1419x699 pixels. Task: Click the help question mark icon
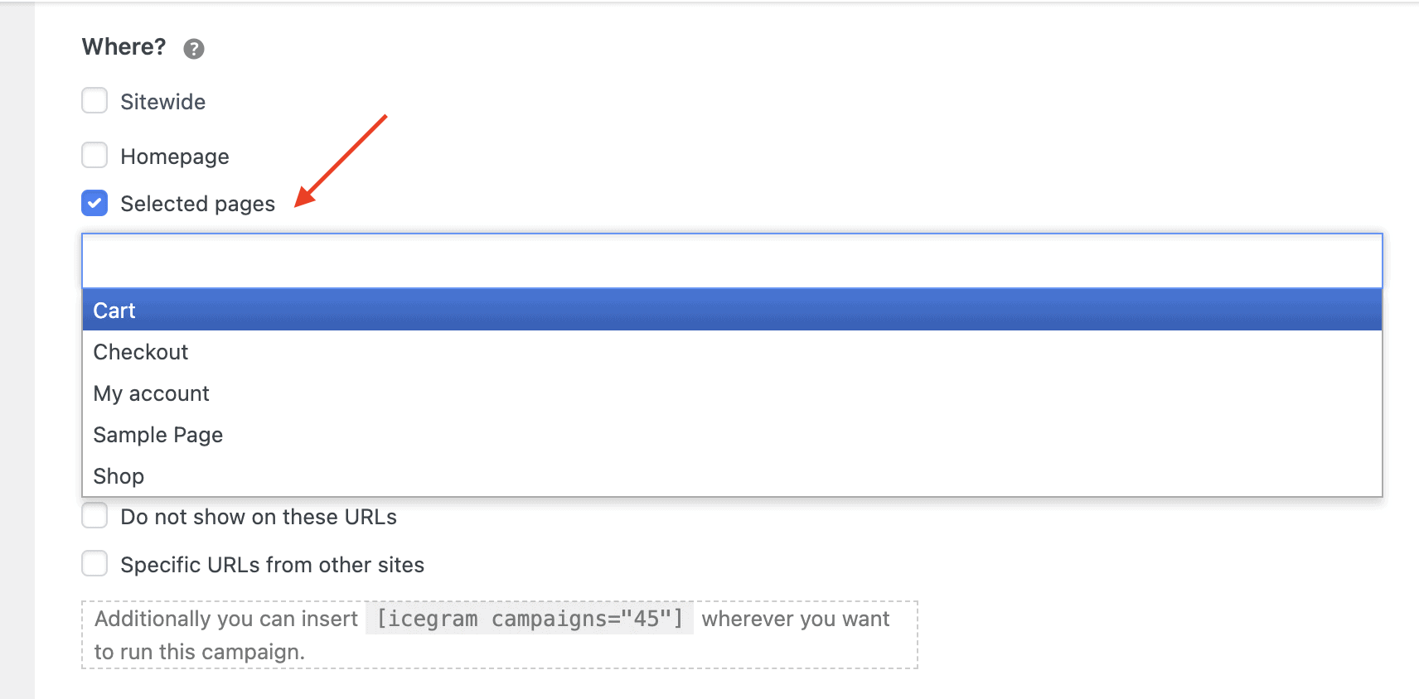(193, 49)
